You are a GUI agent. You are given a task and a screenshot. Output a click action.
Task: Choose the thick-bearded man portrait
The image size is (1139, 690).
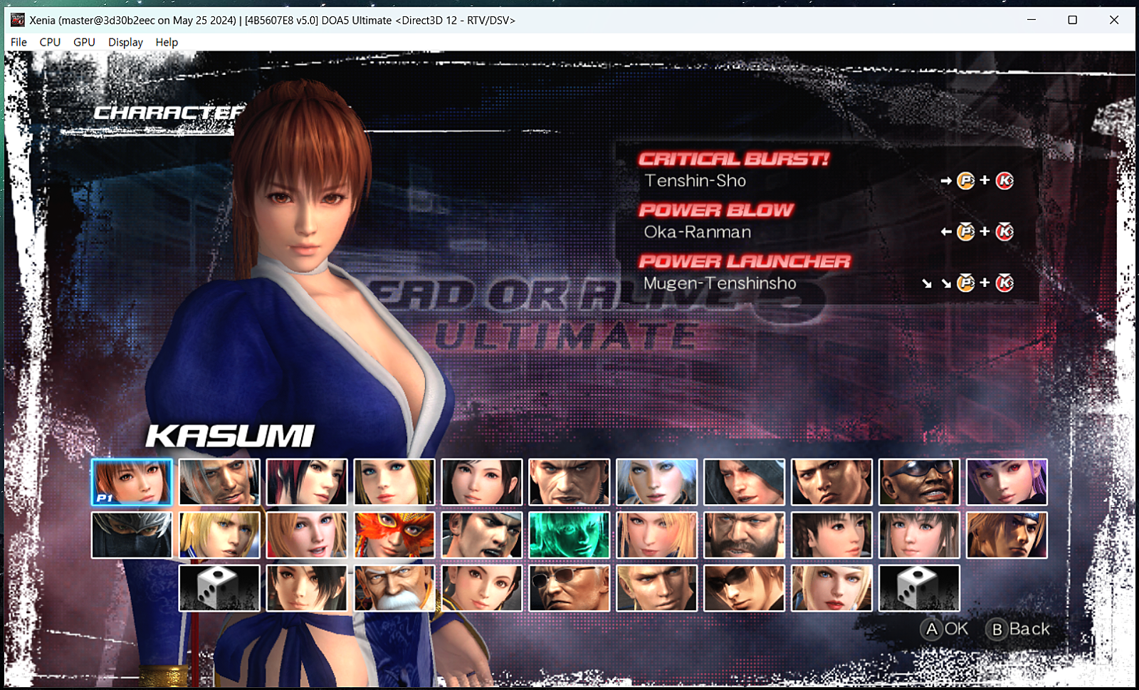click(x=745, y=535)
